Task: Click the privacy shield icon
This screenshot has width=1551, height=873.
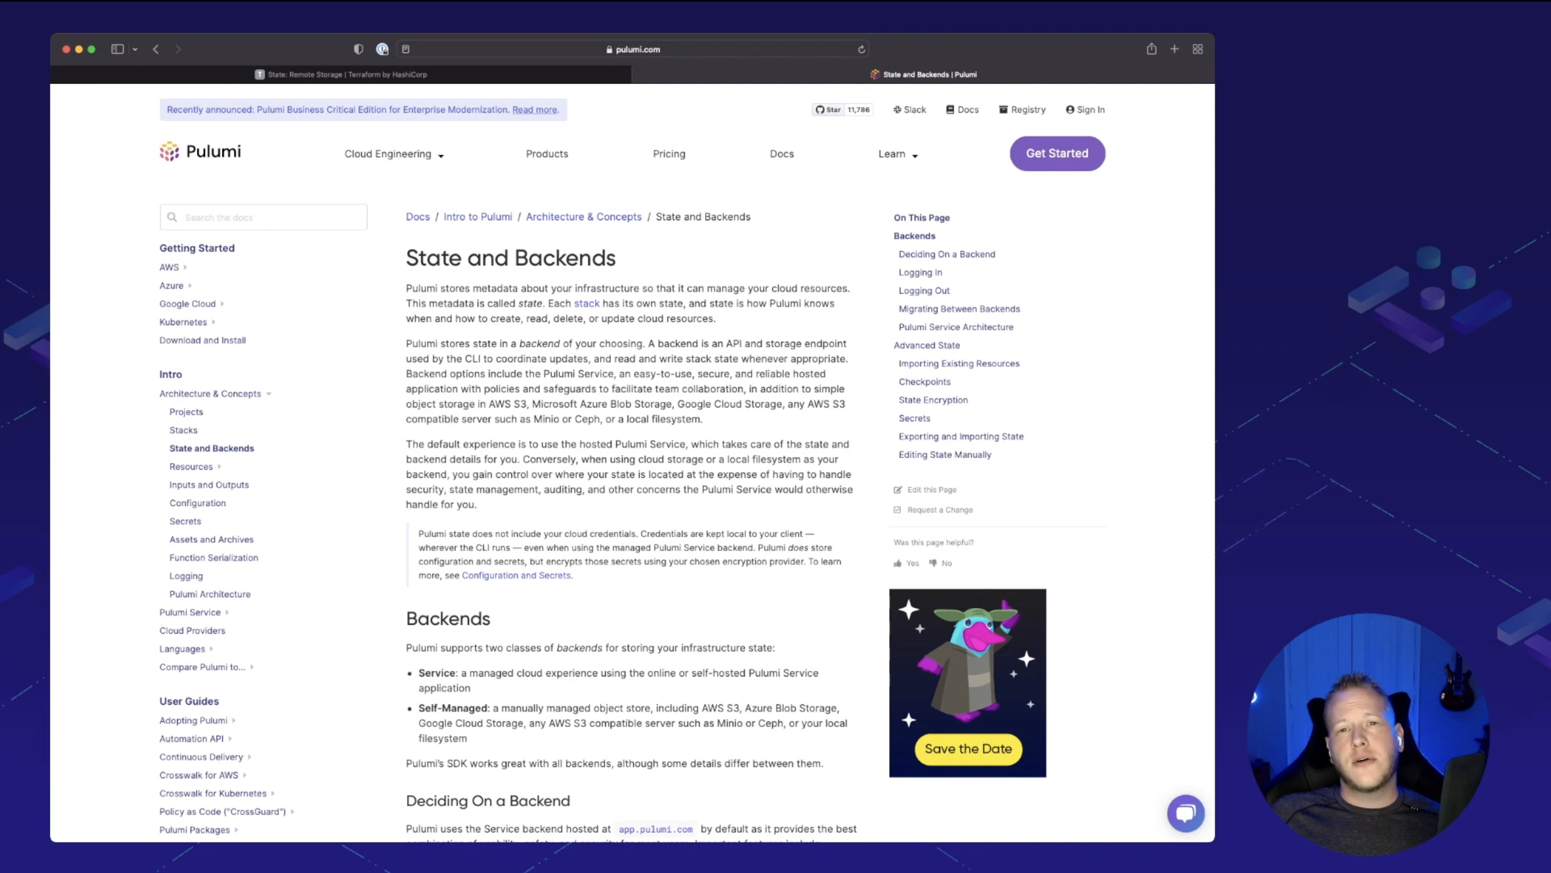Action: coord(358,49)
